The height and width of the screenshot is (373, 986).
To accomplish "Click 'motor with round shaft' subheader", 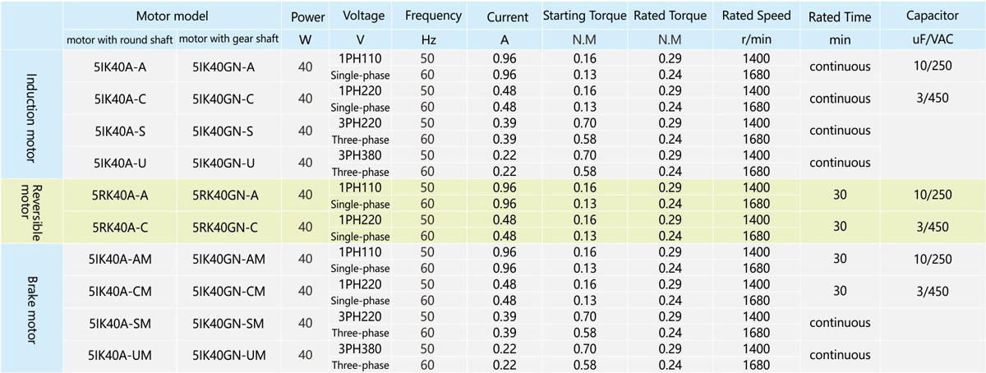I will pos(120,39).
